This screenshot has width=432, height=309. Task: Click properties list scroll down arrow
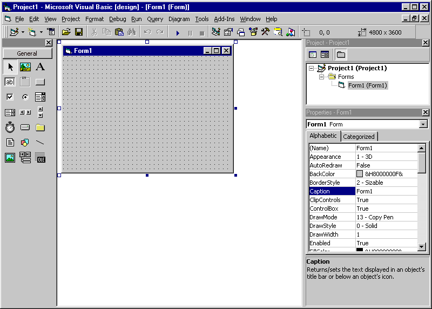point(422,247)
